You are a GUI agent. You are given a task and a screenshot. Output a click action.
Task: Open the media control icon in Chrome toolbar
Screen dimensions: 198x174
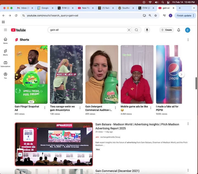[164, 15]
